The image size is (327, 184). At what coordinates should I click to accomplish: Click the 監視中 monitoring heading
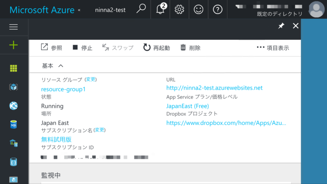coord(51,175)
